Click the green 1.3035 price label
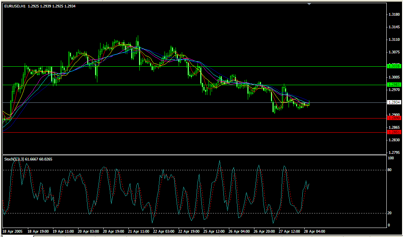 click(394, 66)
